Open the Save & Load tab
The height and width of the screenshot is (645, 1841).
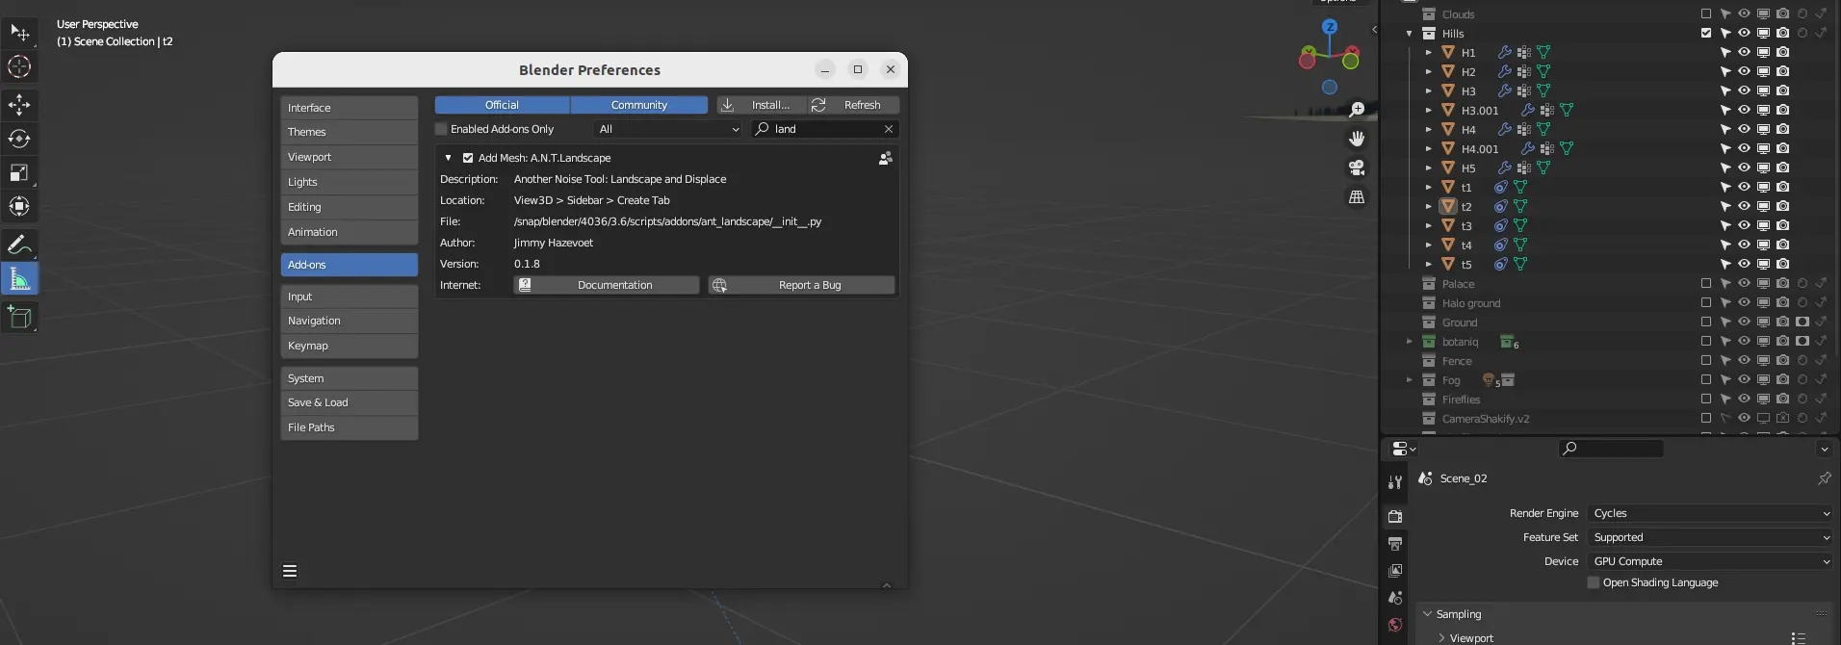350,402
